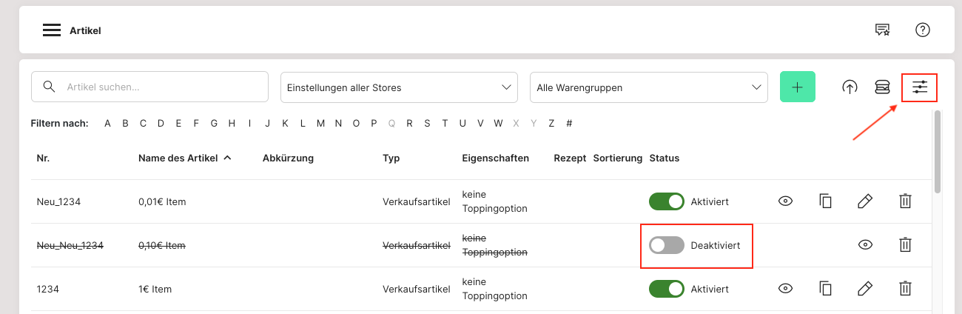This screenshot has width=962, height=314.
Task: Duplicate the Neu_1234 article
Action: (x=825, y=201)
